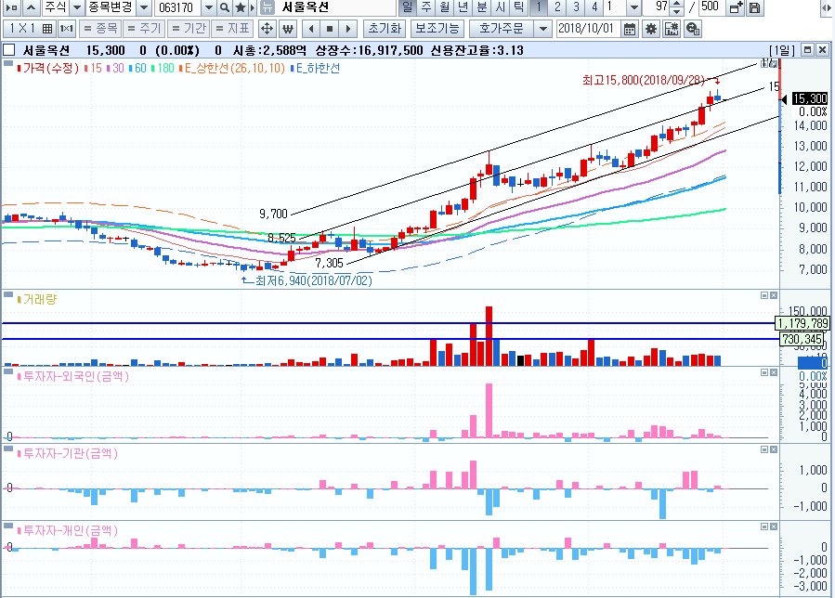Click the E_상한선(26,10,10) legend label
835x598 pixels.
232,68
